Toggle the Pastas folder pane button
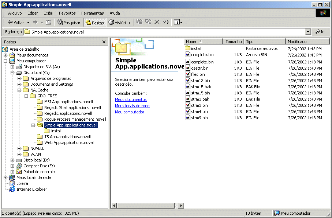Viewport: 332px width, 218px height. pos(94,22)
